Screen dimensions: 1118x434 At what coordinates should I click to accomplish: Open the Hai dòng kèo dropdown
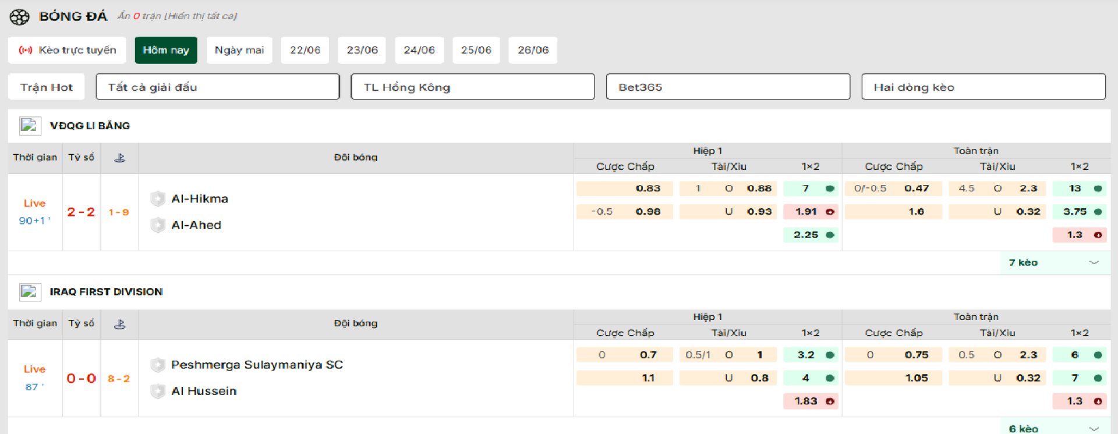click(x=983, y=87)
